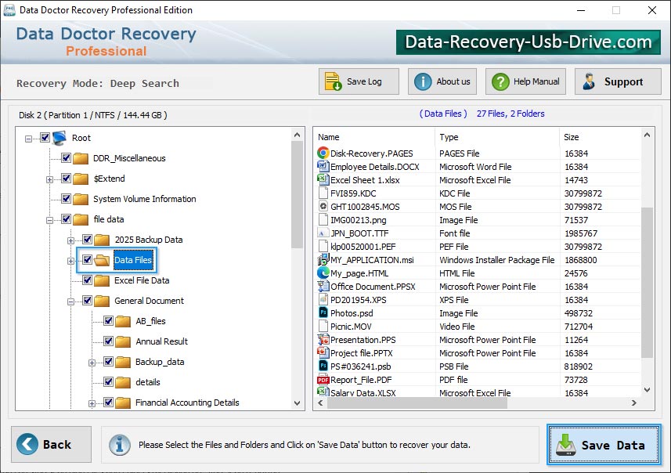Click the Office Document.PPSX icon

click(x=323, y=286)
